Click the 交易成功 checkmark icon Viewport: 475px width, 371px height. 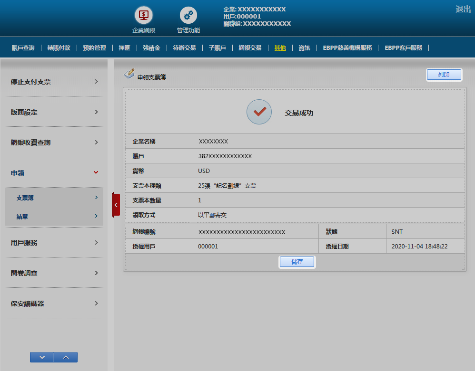coord(259,113)
